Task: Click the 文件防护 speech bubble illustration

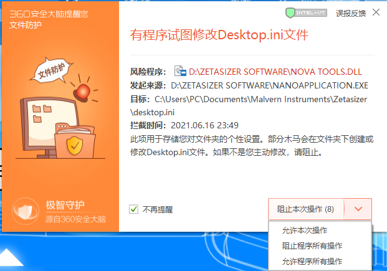Action: [51, 71]
